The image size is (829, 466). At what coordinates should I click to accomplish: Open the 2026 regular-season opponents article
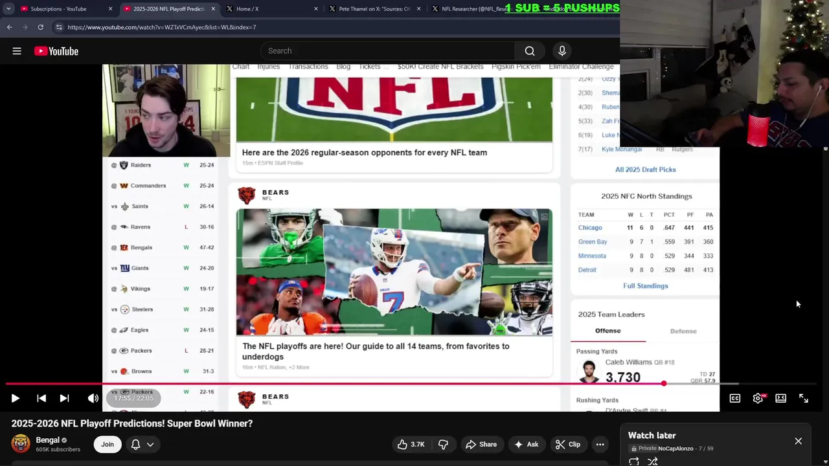[365, 153]
